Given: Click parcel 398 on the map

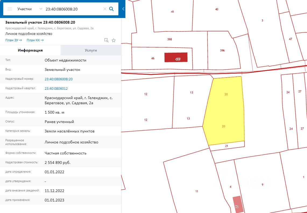Looking at the screenshot, I should click(x=169, y=39).
